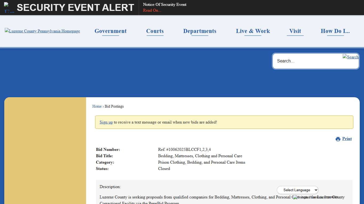Navigate to Home via the breadcrumb

coord(97,106)
